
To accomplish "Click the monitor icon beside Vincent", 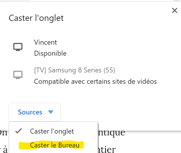I will pyautogui.click(x=18, y=47).
